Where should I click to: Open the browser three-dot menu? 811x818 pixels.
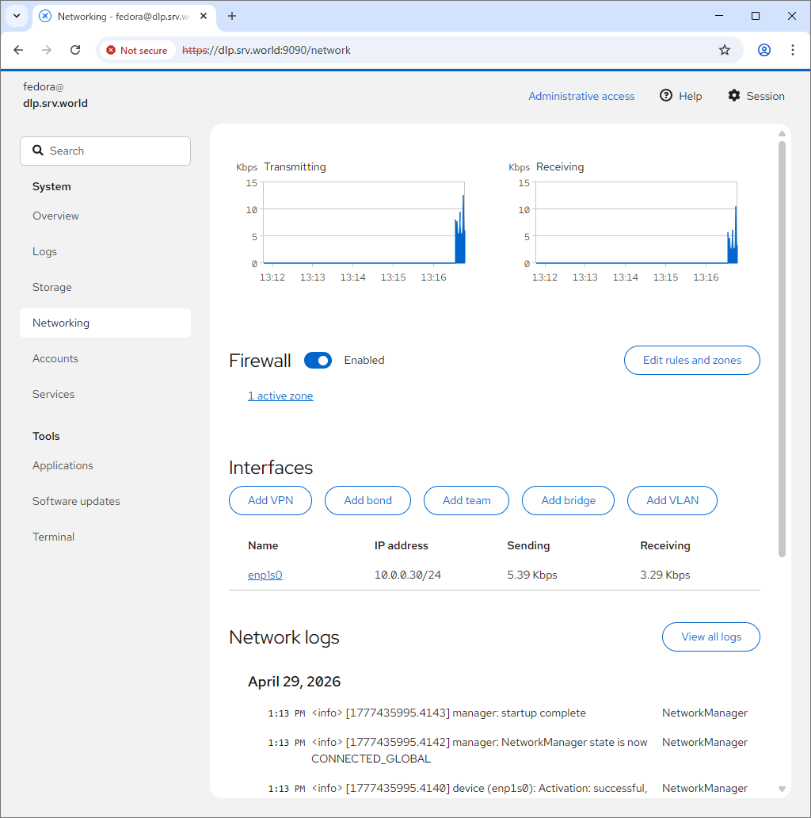(793, 50)
